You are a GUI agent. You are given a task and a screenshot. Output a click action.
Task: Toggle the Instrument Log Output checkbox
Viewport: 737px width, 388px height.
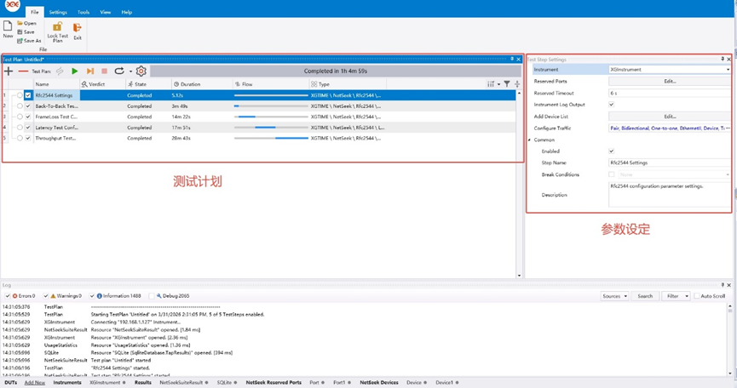(612, 105)
